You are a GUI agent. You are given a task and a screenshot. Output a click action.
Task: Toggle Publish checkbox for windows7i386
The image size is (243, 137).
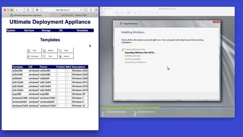click(58, 98)
